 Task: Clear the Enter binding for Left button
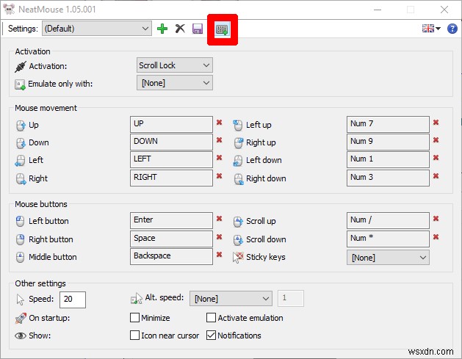[x=219, y=219]
